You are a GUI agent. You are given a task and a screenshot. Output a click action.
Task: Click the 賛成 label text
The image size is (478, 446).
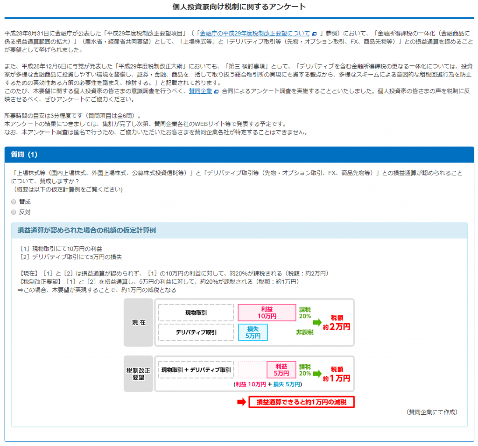click(x=25, y=202)
